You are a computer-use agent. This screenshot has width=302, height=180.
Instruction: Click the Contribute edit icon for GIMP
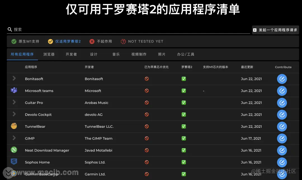click(282, 139)
